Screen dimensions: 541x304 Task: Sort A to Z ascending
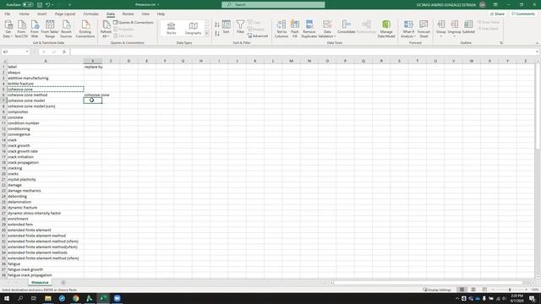click(217, 24)
